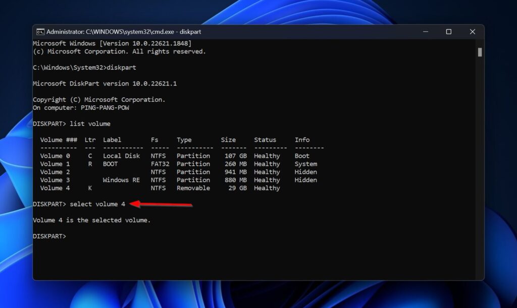Click the vertical scrollbar thumb
The width and height of the screenshot is (517, 308).
[480, 52]
